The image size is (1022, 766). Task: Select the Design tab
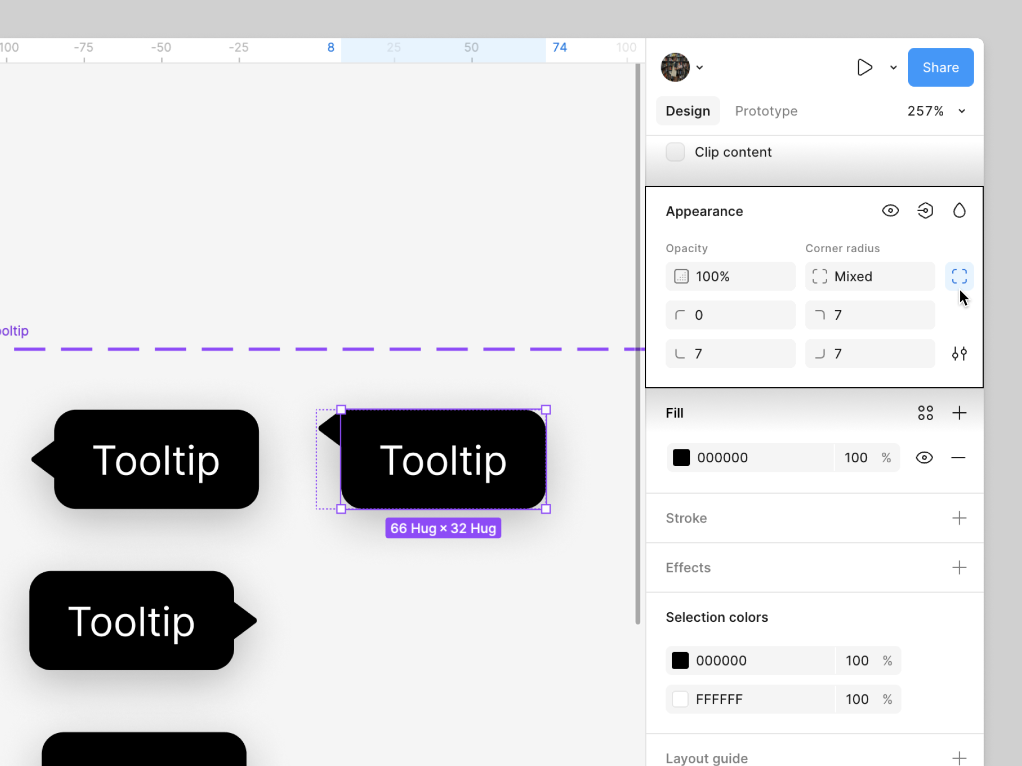pyautogui.click(x=688, y=111)
